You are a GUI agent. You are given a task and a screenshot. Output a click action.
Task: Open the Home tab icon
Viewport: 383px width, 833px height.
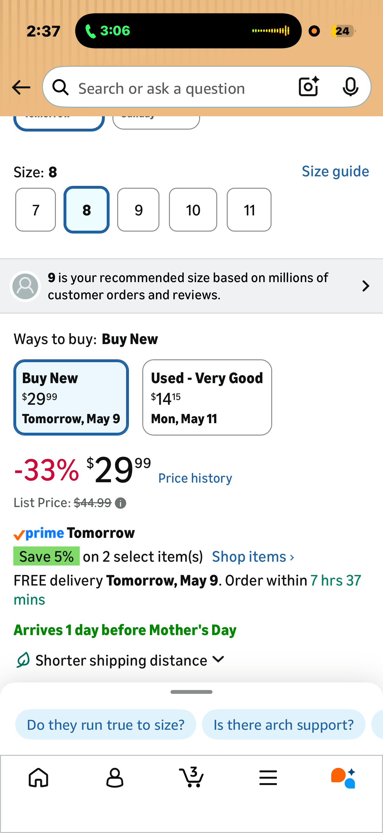pos(38,777)
